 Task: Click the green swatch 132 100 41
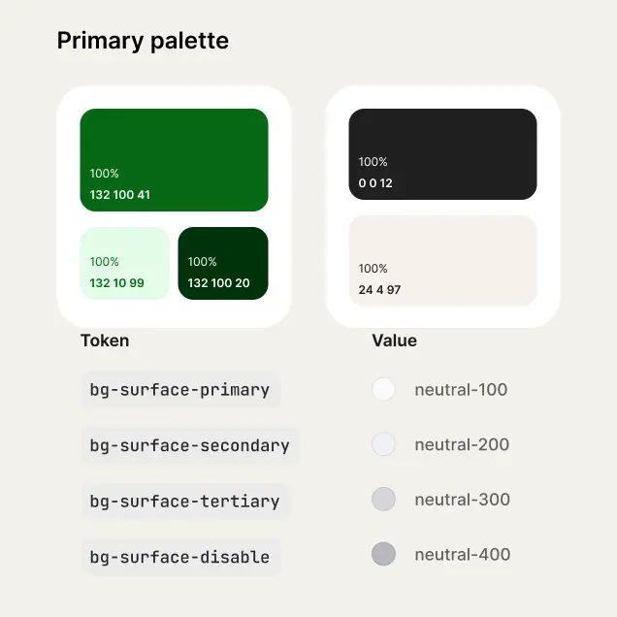(x=174, y=160)
